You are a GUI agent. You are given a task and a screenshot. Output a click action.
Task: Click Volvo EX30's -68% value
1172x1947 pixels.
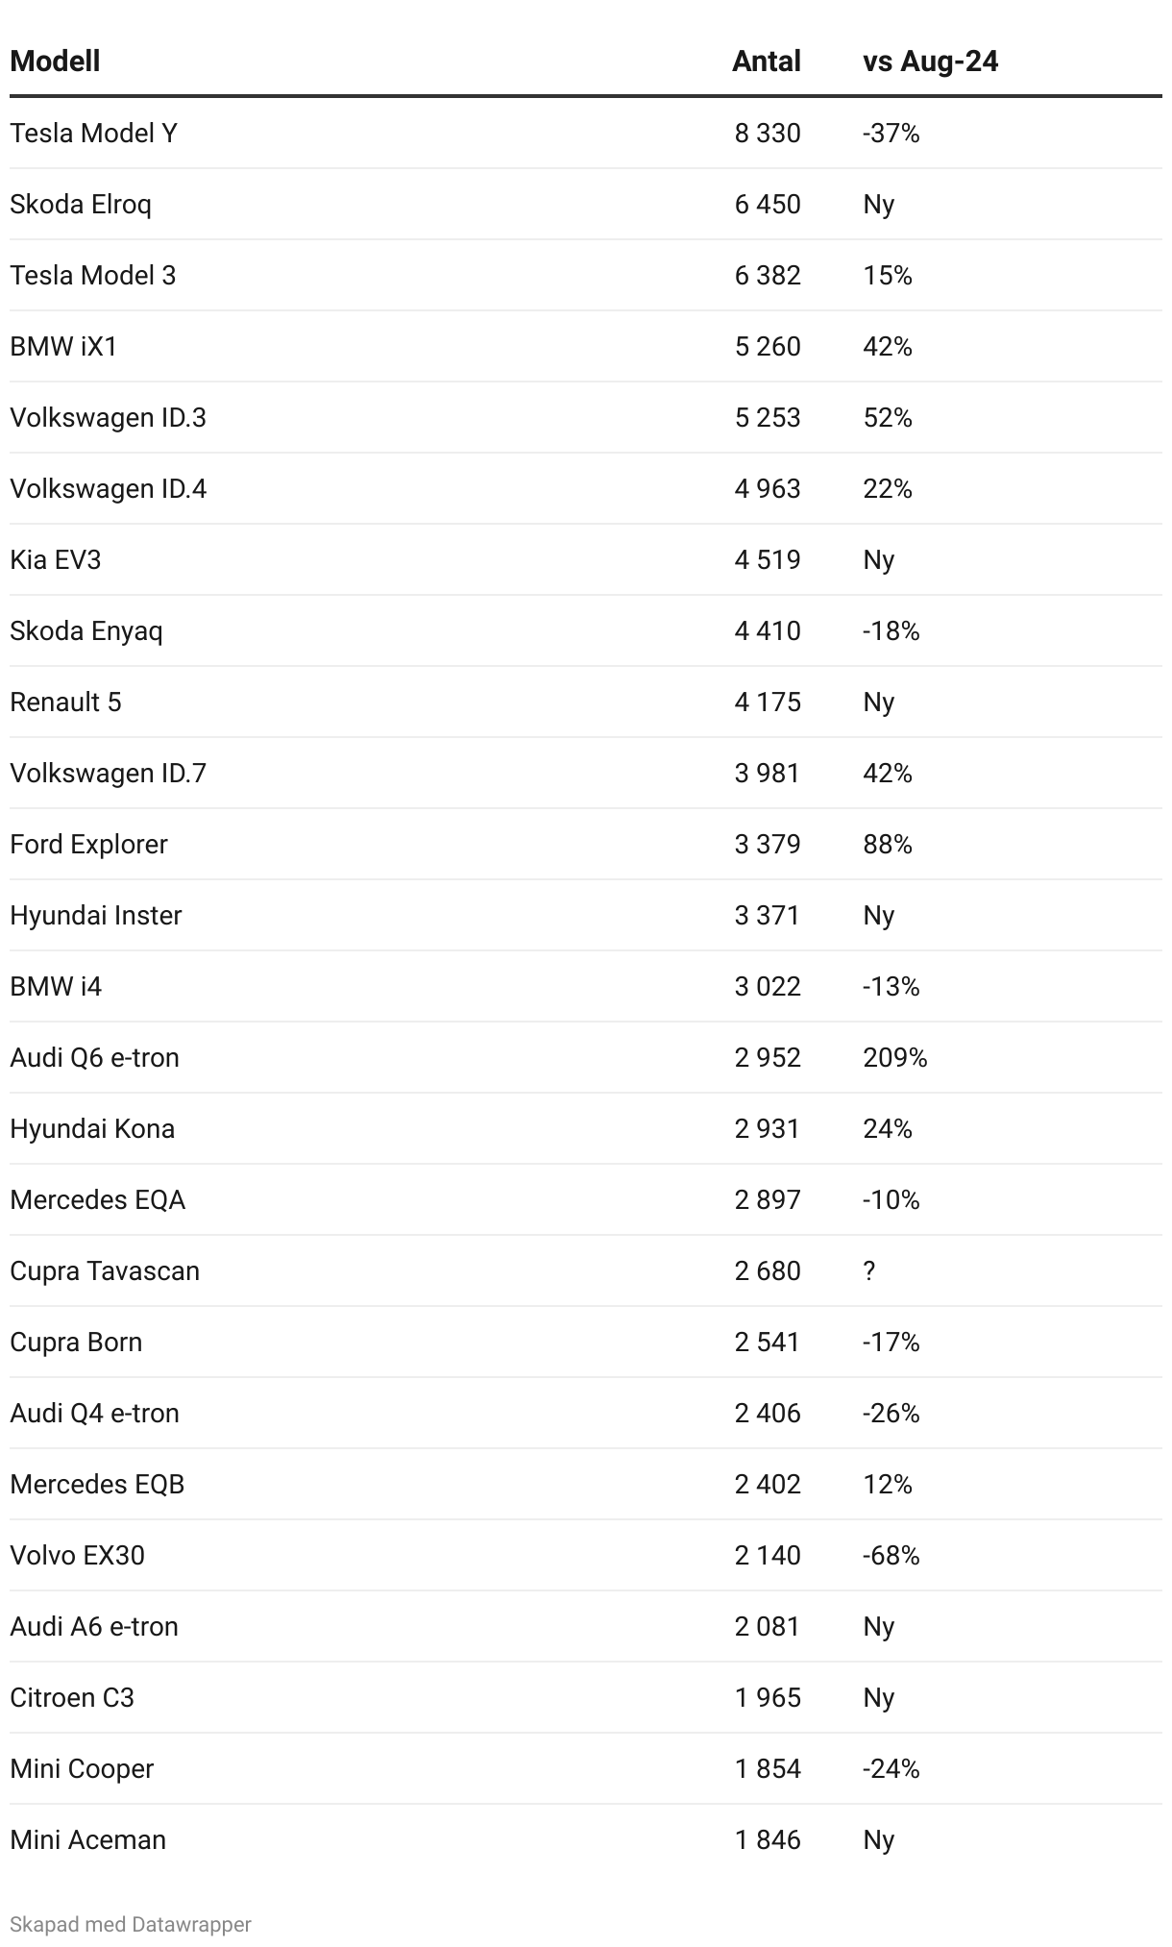click(x=891, y=1555)
